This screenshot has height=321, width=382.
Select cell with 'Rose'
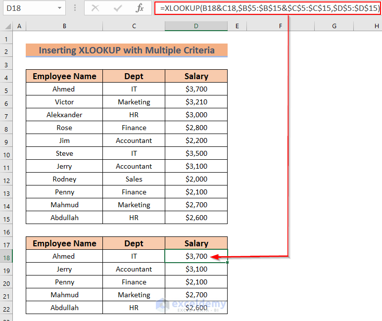click(64, 128)
